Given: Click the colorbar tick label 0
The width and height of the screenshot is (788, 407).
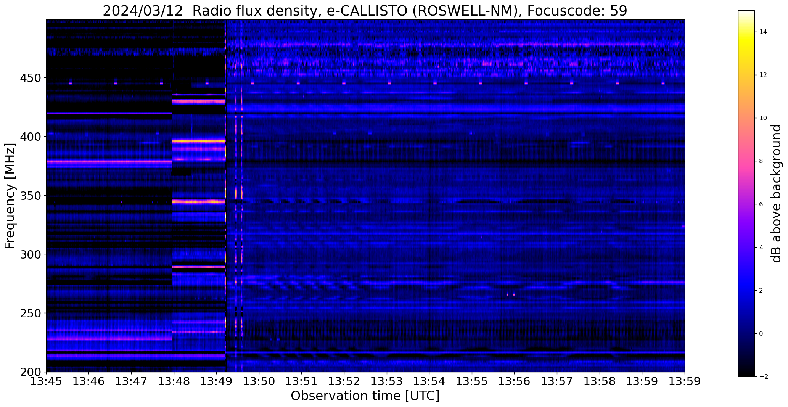Looking at the screenshot, I should click(x=761, y=333).
